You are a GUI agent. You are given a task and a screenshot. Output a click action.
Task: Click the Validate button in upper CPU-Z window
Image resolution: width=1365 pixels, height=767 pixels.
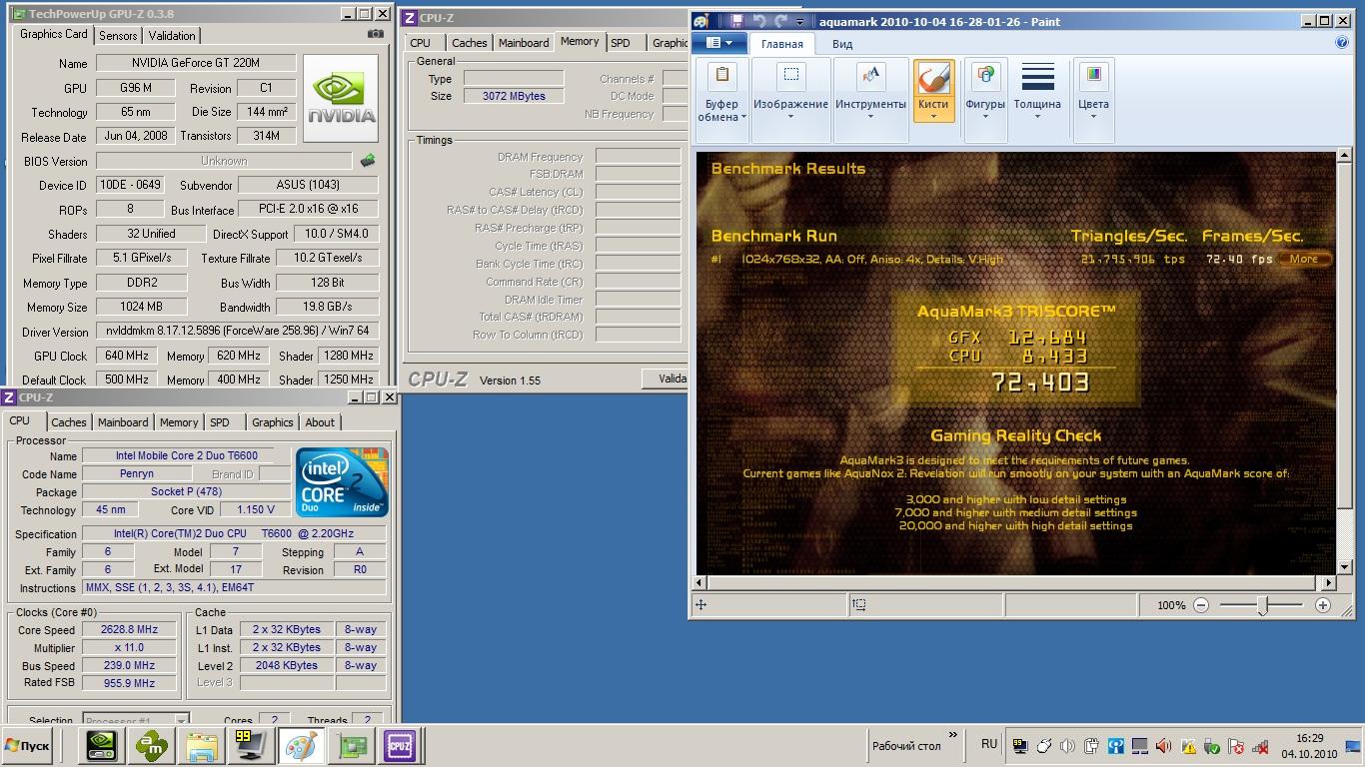point(666,379)
